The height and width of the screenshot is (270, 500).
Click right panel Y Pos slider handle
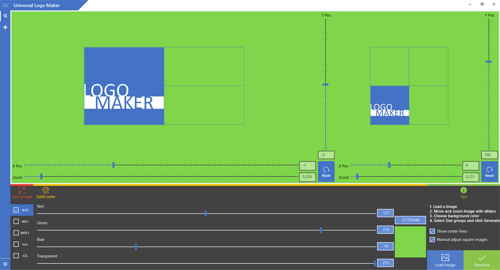489,62
